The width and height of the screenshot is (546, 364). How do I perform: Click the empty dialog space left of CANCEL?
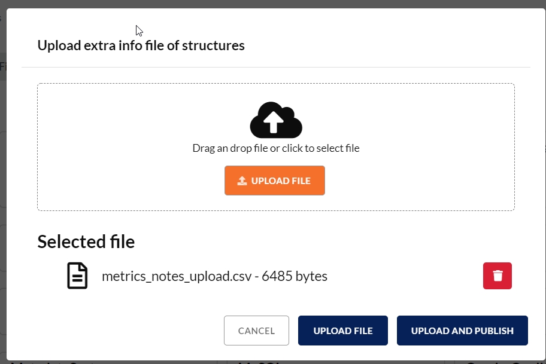120,331
